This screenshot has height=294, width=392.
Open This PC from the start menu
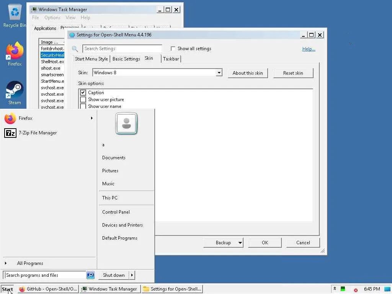[110, 198]
